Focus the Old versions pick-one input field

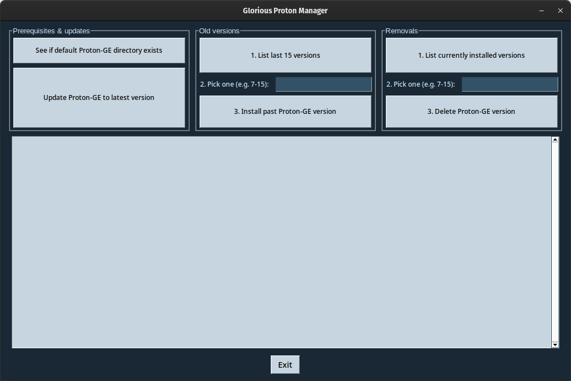[324, 84]
